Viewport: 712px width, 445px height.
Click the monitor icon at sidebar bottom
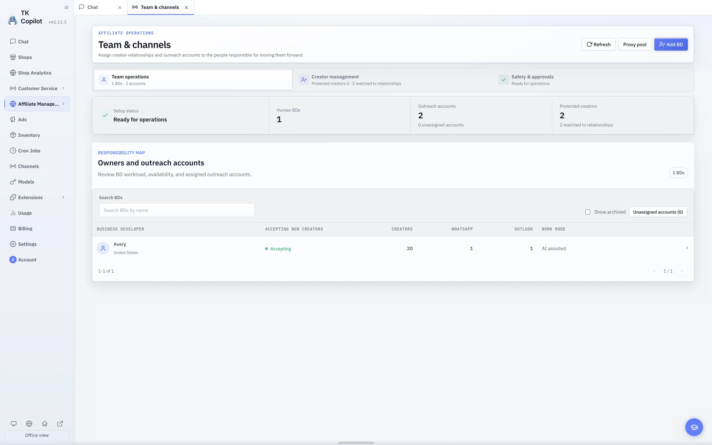point(14,424)
